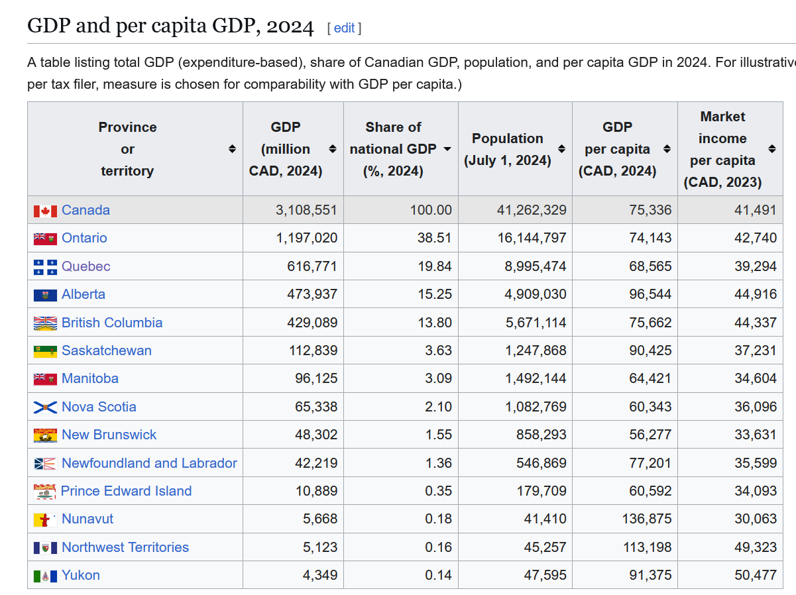
Task: Click the Nova Scotia flag icon
Action: click(x=45, y=407)
